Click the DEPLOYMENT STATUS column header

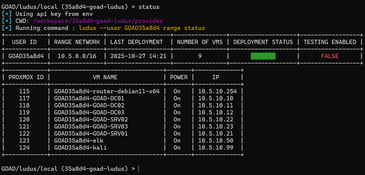point(263,42)
